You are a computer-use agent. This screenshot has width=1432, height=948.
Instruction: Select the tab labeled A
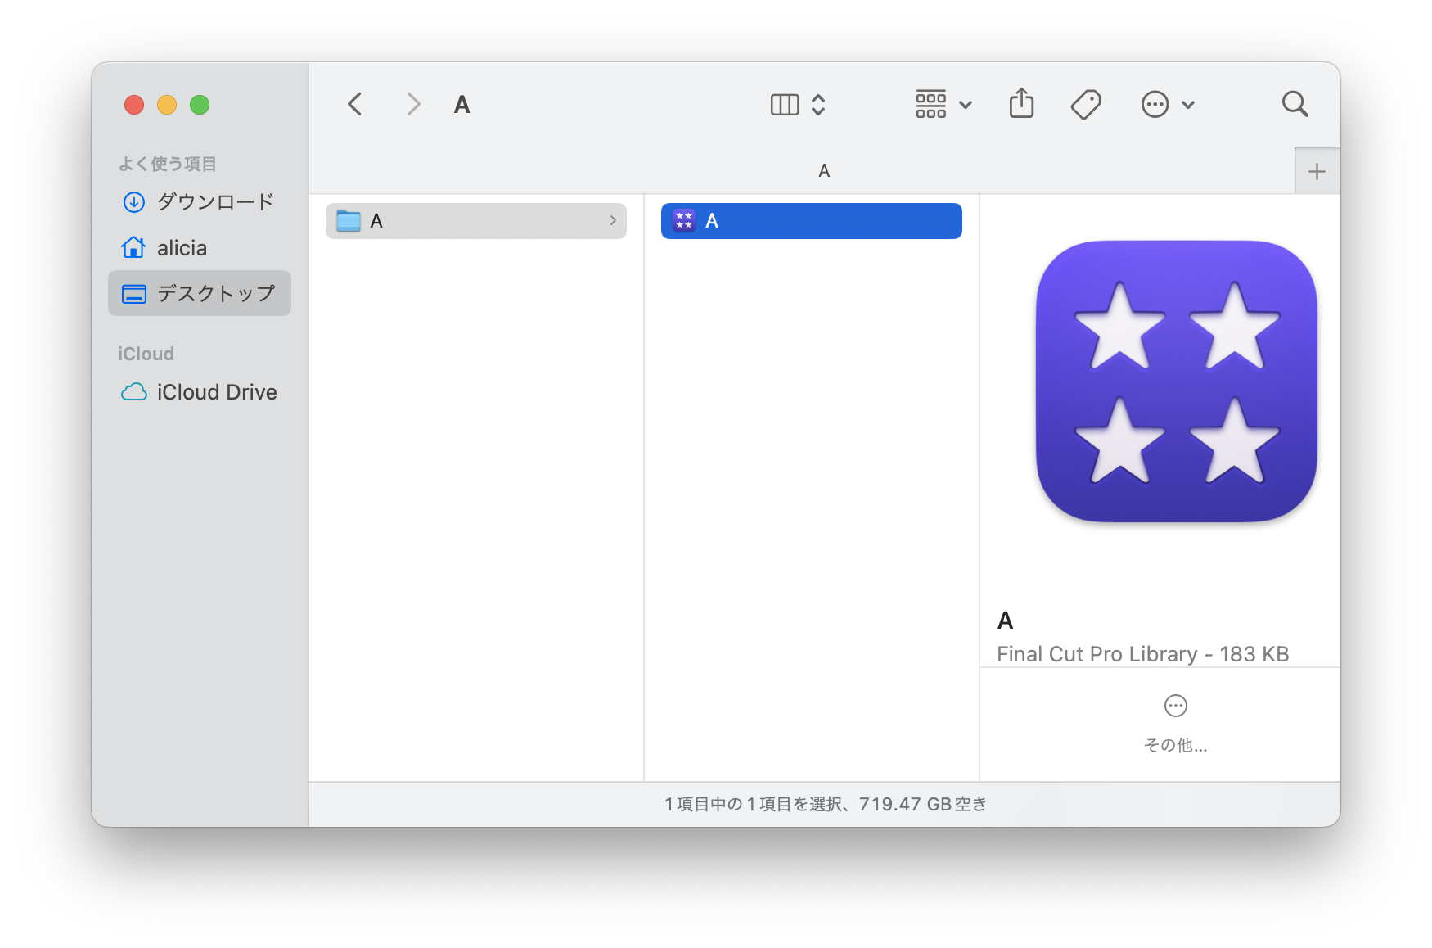point(824,171)
